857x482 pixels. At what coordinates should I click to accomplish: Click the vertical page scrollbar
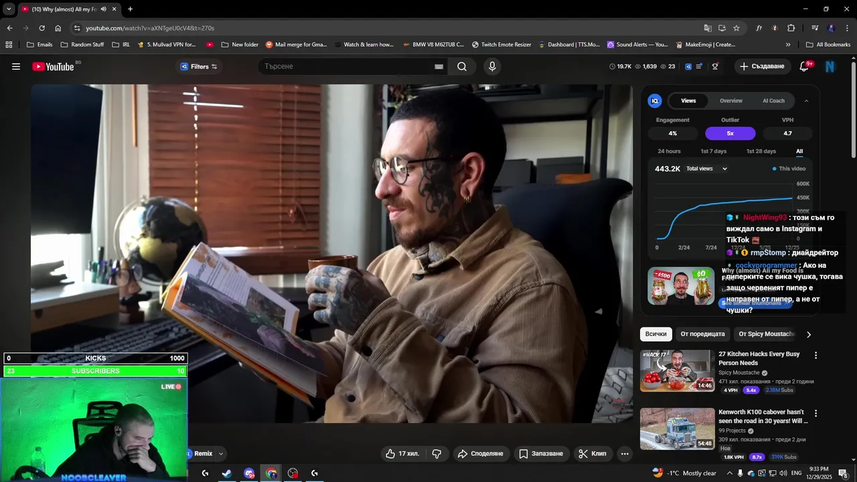click(853, 110)
